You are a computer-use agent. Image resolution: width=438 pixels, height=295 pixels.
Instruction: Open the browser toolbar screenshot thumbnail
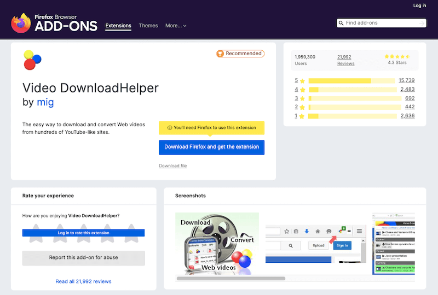click(316, 244)
